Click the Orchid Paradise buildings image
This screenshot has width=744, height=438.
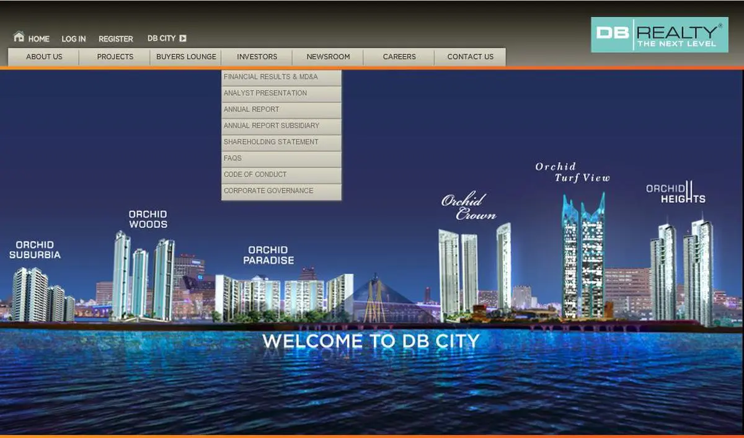[284, 297]
